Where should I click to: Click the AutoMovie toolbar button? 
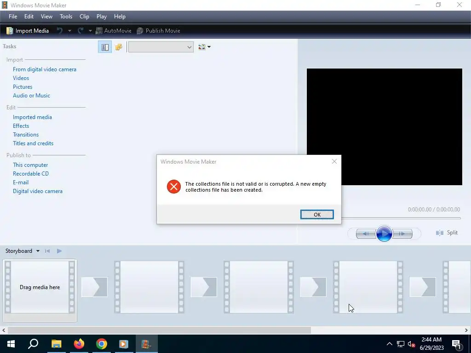(114, 31)
